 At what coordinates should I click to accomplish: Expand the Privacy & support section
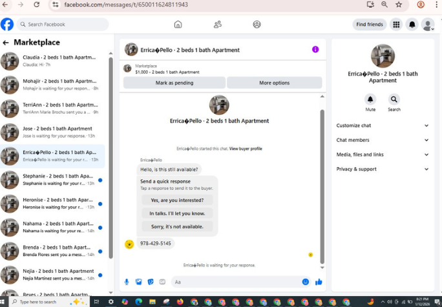383,169
